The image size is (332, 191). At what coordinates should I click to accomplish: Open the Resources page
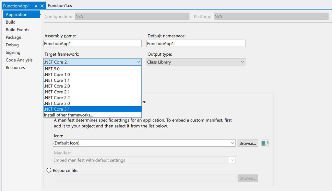point(15,68)
